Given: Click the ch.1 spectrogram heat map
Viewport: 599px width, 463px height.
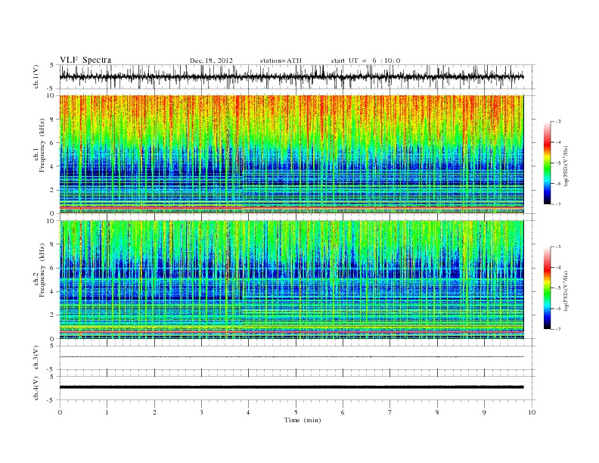Looking at the screenshot, I should [291, 154].
